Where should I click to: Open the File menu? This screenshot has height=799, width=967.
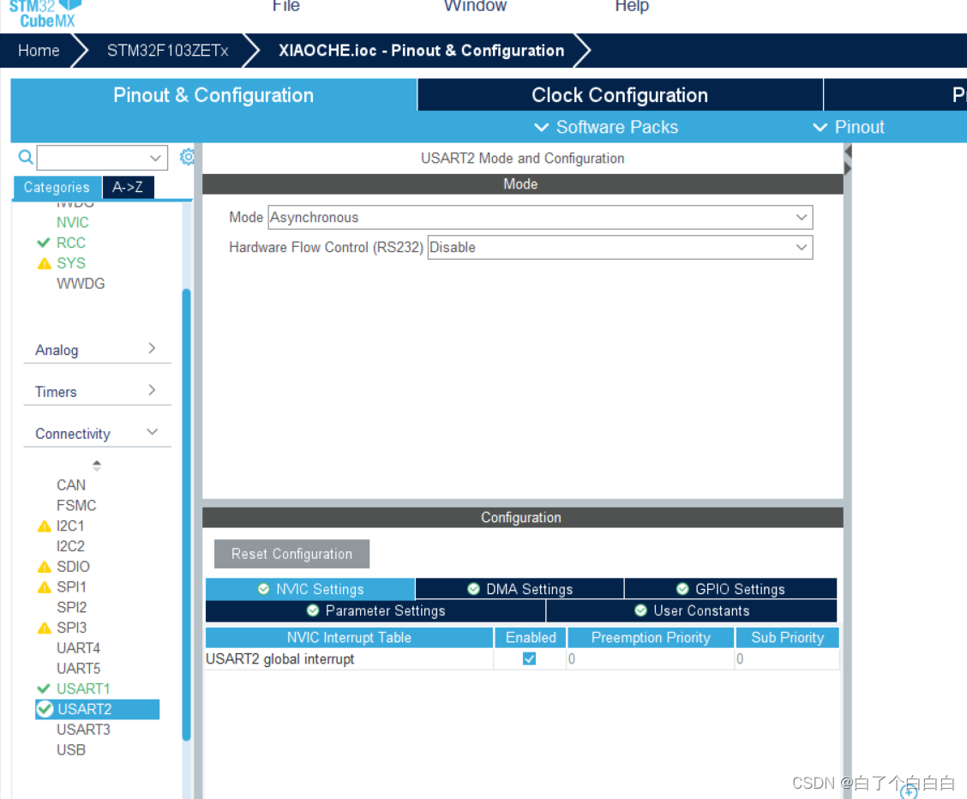(x=286, y=6)
